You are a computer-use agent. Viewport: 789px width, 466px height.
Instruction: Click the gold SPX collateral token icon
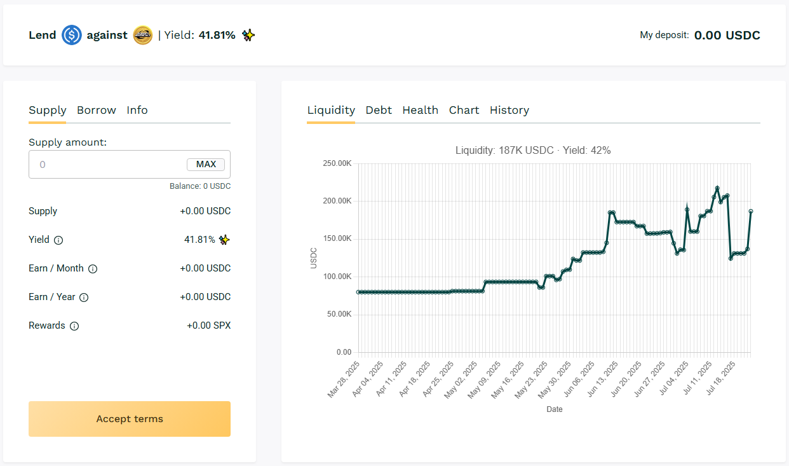143,35
